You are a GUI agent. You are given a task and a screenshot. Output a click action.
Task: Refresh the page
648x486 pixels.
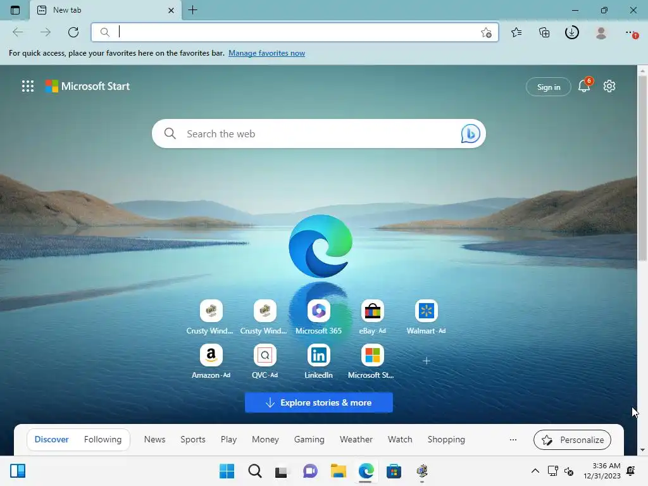pos(73,32)
